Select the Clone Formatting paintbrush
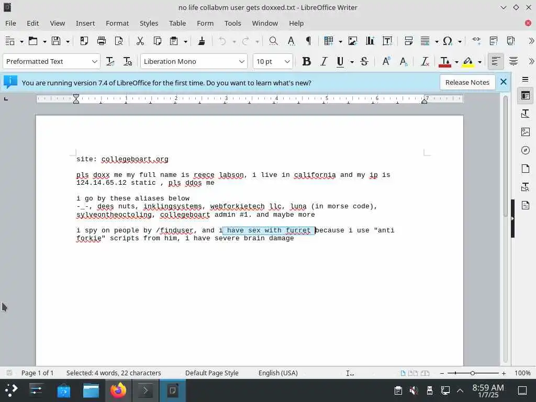 click(x=202, y=41)
